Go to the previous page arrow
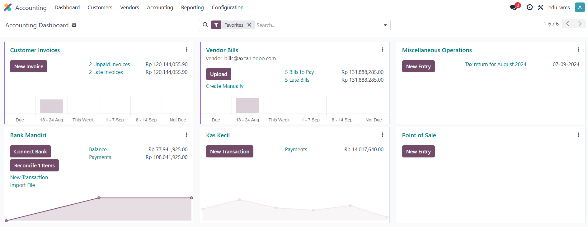Screen dimensions: 588x227 click(x=568, y=24)
